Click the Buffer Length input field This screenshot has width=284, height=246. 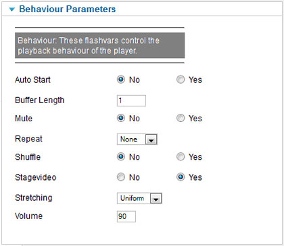[131, 100]
